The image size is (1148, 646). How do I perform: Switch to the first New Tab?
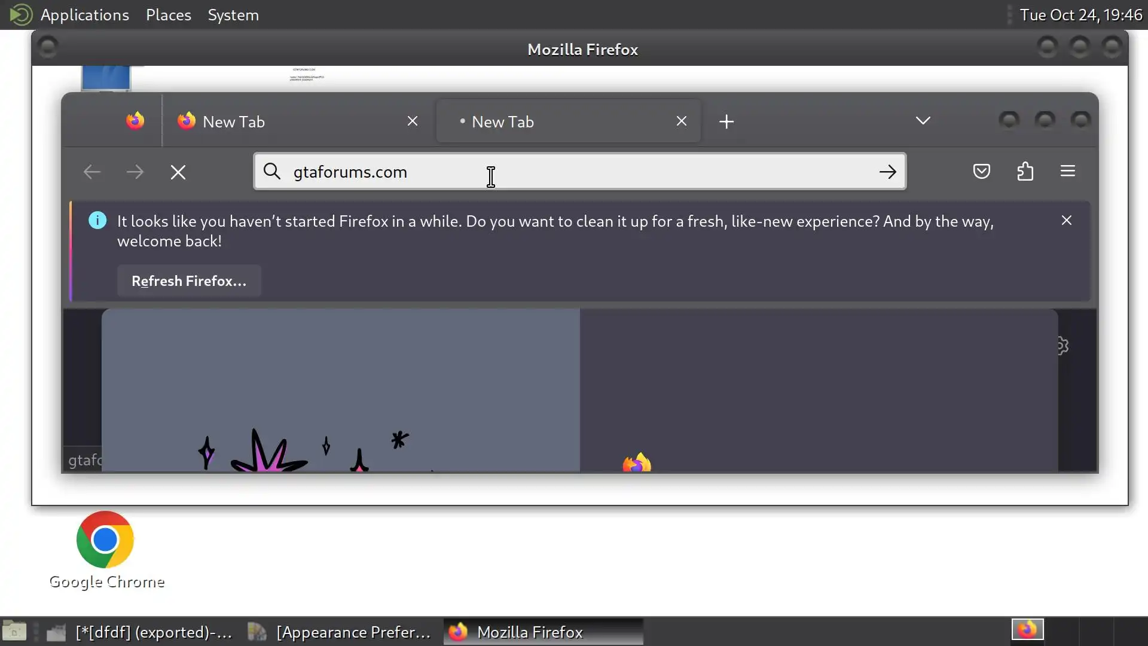[x=287, y=122]
